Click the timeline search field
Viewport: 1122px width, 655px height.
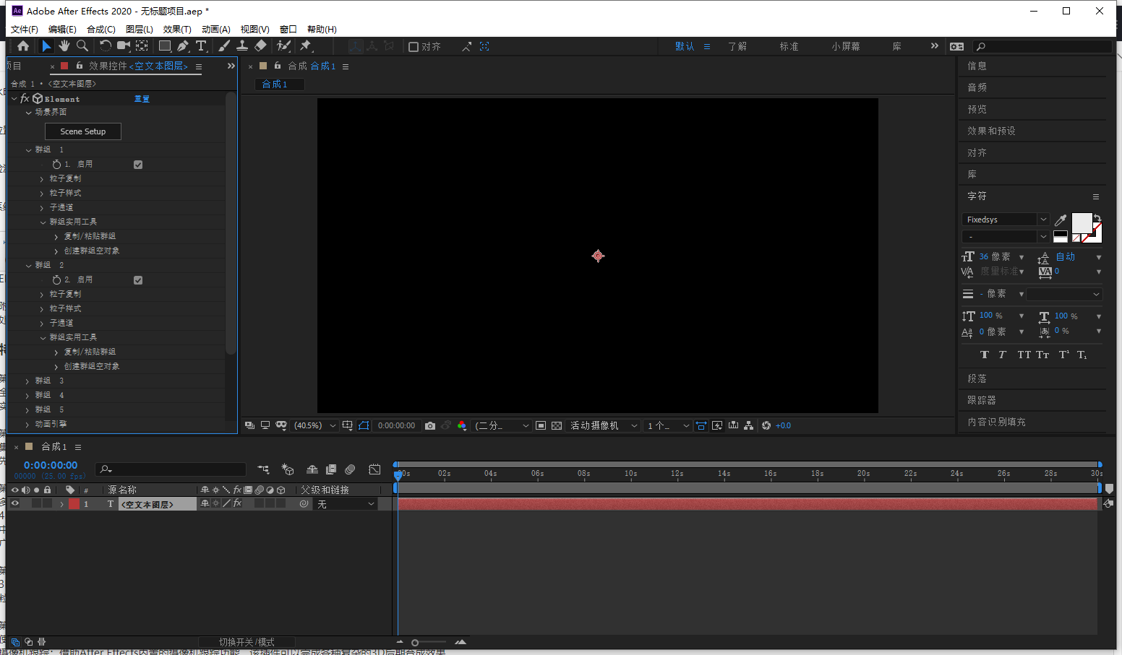click(x=171, y=469)
